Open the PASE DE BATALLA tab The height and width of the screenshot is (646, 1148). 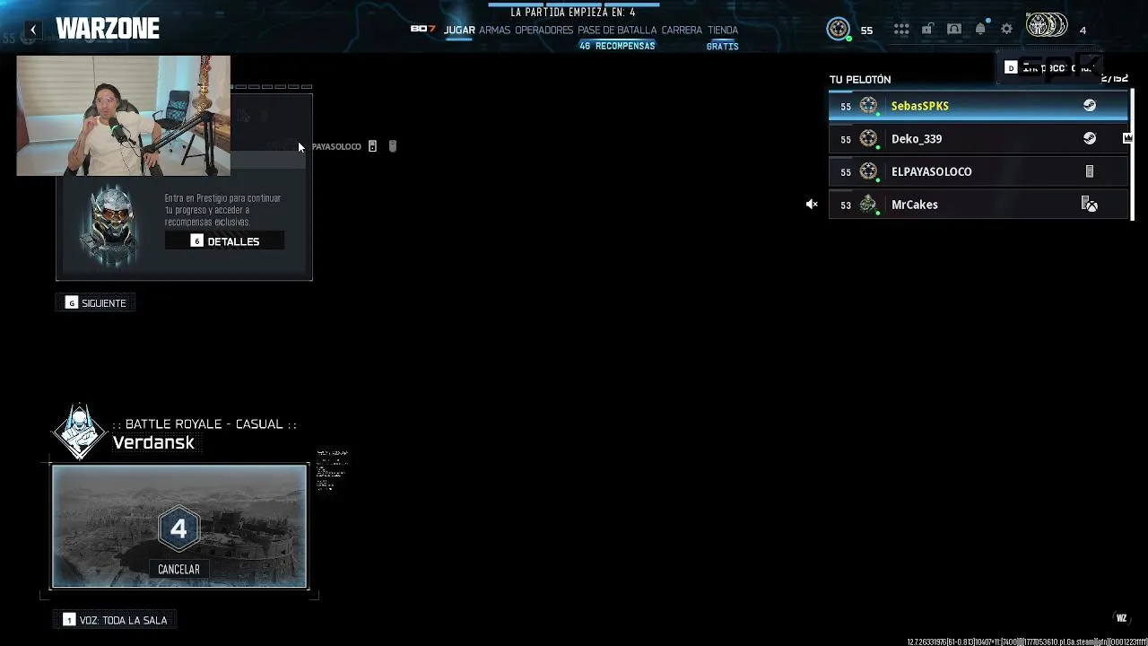pos(617,30)
